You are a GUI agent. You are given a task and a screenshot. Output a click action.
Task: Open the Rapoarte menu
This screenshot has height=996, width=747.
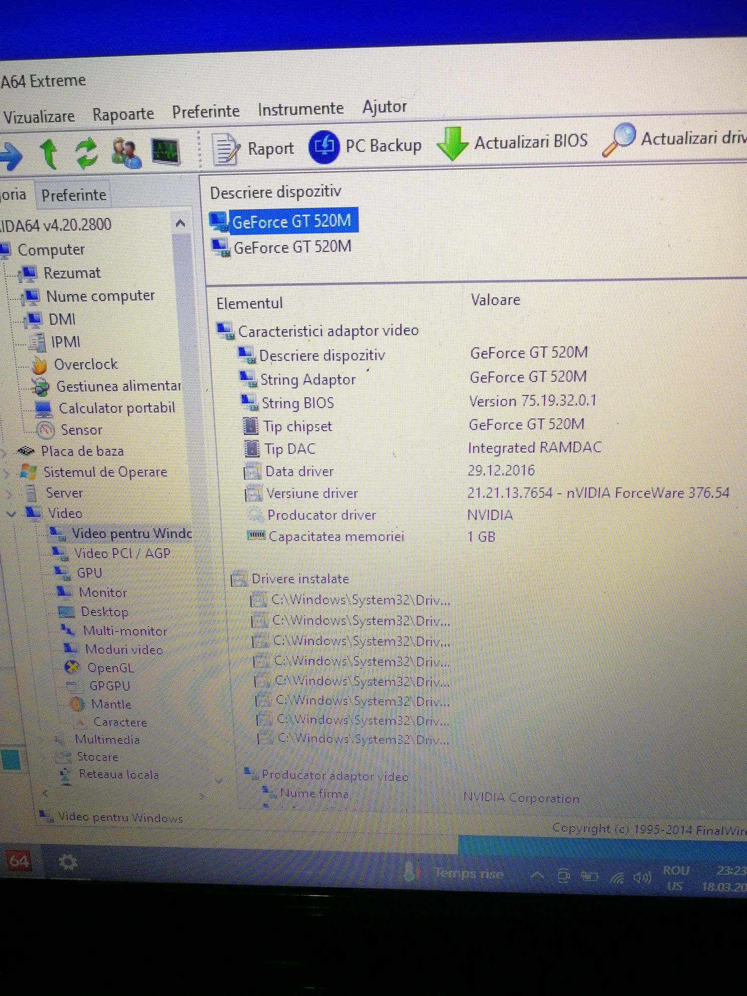pos(123,114)
